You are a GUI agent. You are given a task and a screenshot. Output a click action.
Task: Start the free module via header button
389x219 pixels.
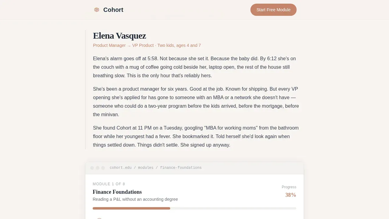coord(274,10)
